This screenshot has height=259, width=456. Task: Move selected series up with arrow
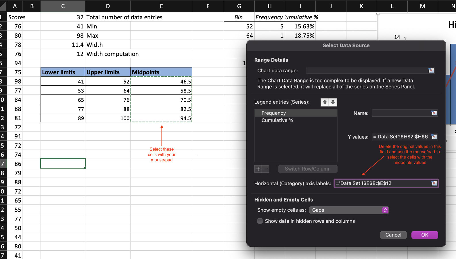coord(325,102)
